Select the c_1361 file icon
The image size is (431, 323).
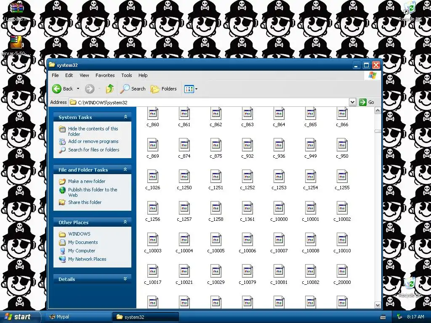click(x=247, y=208)
